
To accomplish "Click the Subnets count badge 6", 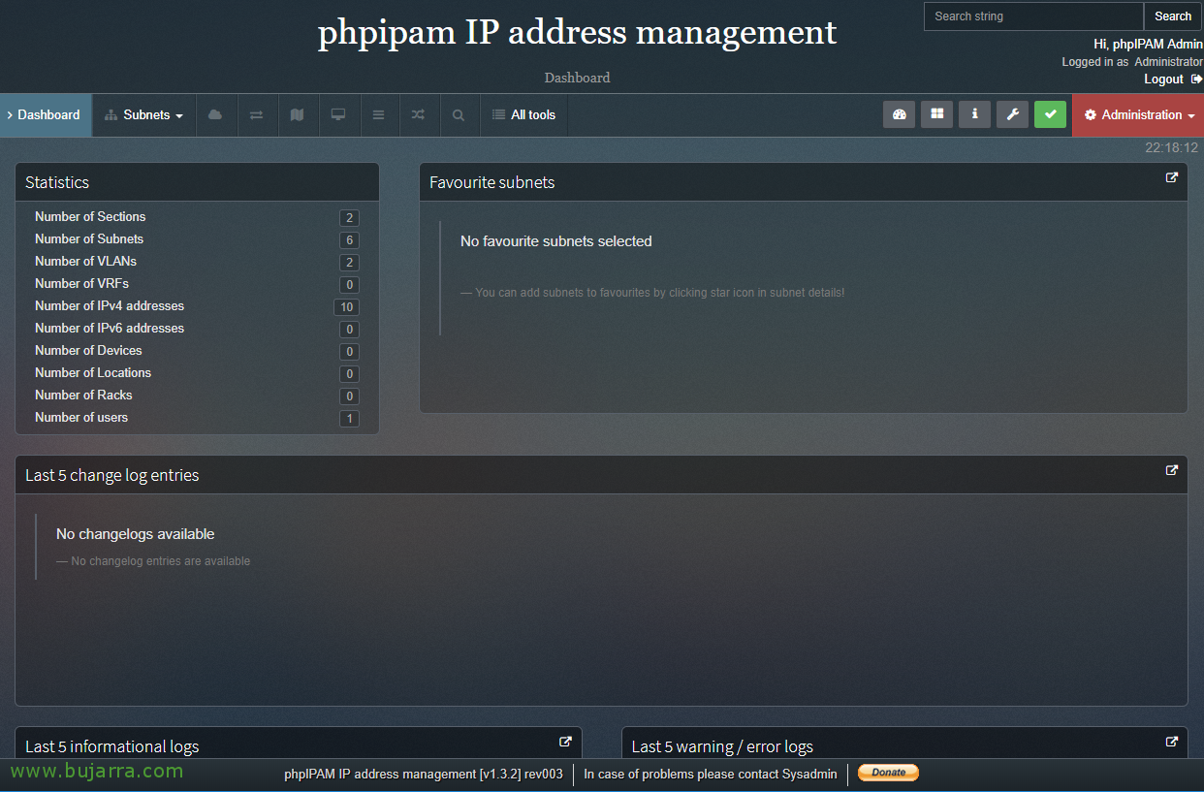I will pyautogui.click(x=349, y=240).
